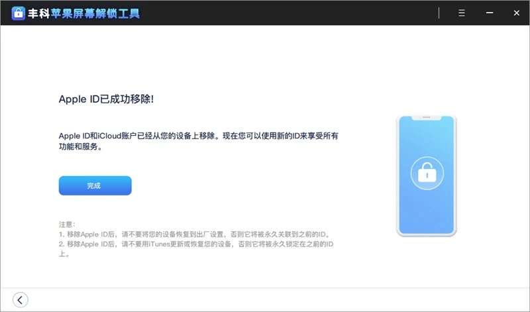
Task: Click the blue 完成 button
Action: pyautogui.click(x=95, y=185)
